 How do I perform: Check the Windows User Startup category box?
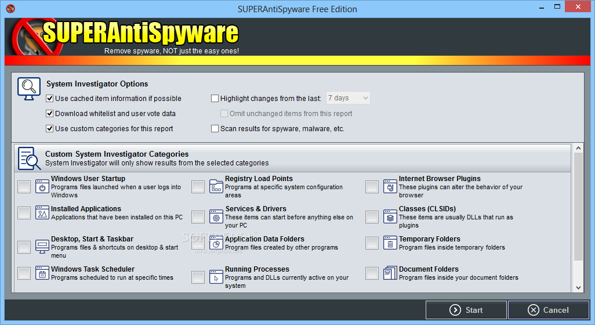click(x=24, y=187)
